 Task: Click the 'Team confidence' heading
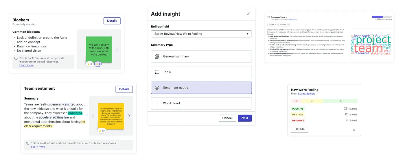[279, 17]
